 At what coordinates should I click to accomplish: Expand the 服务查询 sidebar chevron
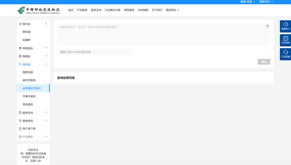click(46, 120)
